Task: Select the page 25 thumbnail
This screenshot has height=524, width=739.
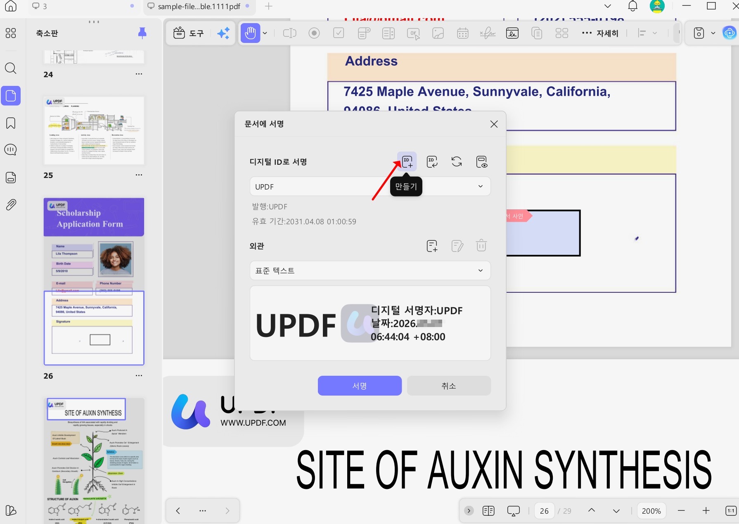Action: tap(94, 130)
